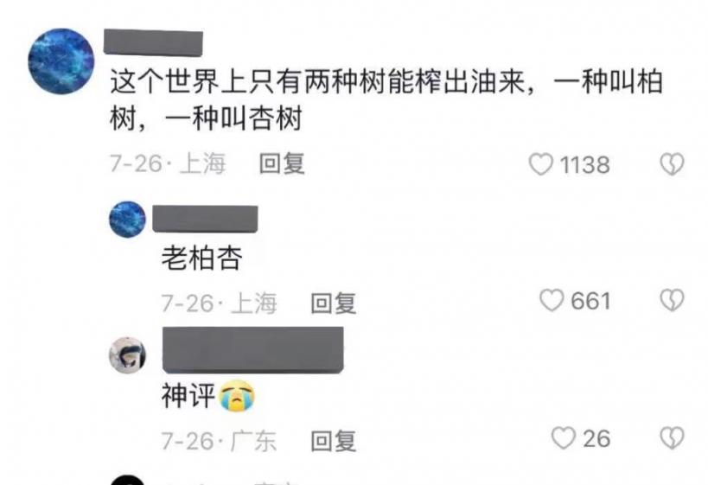Screen dimensions: 708x485
Task: Like the 老柏杏 reply
Action: click(x=552, y=301)
